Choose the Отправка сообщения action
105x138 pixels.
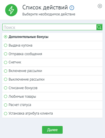[52, 54]
